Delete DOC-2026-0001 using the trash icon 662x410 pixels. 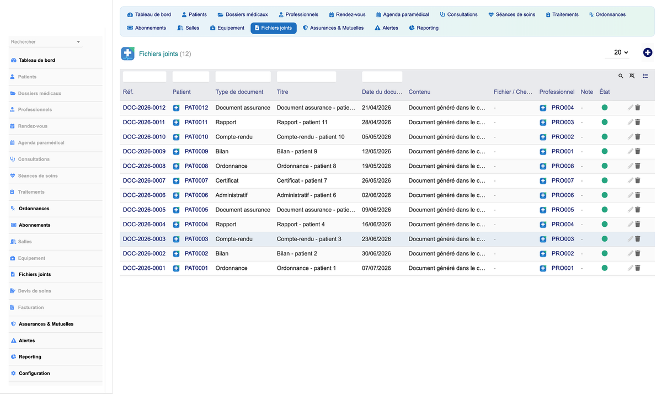pos(638,268)
